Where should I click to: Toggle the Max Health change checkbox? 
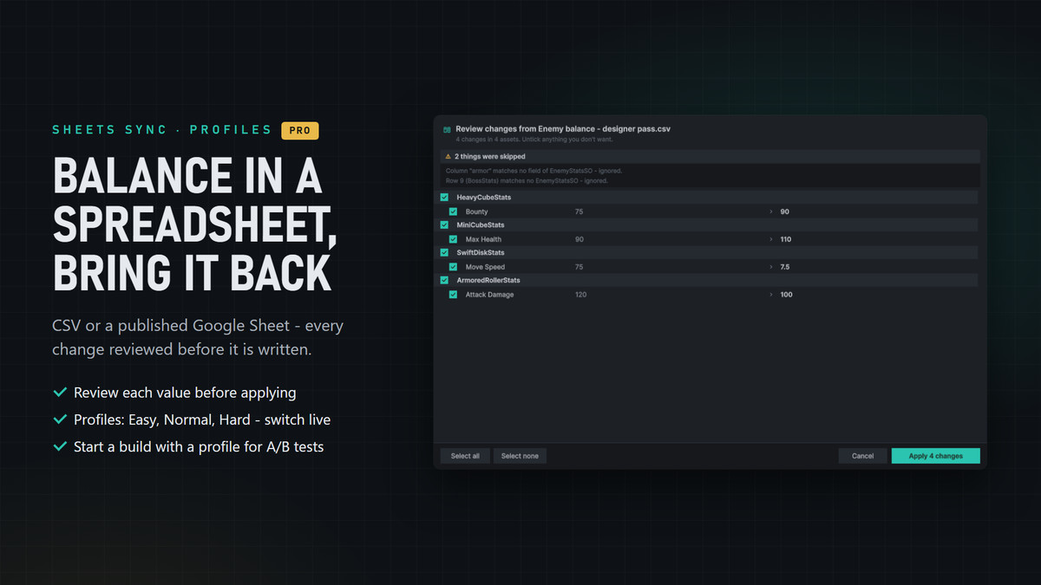[453, 239]
